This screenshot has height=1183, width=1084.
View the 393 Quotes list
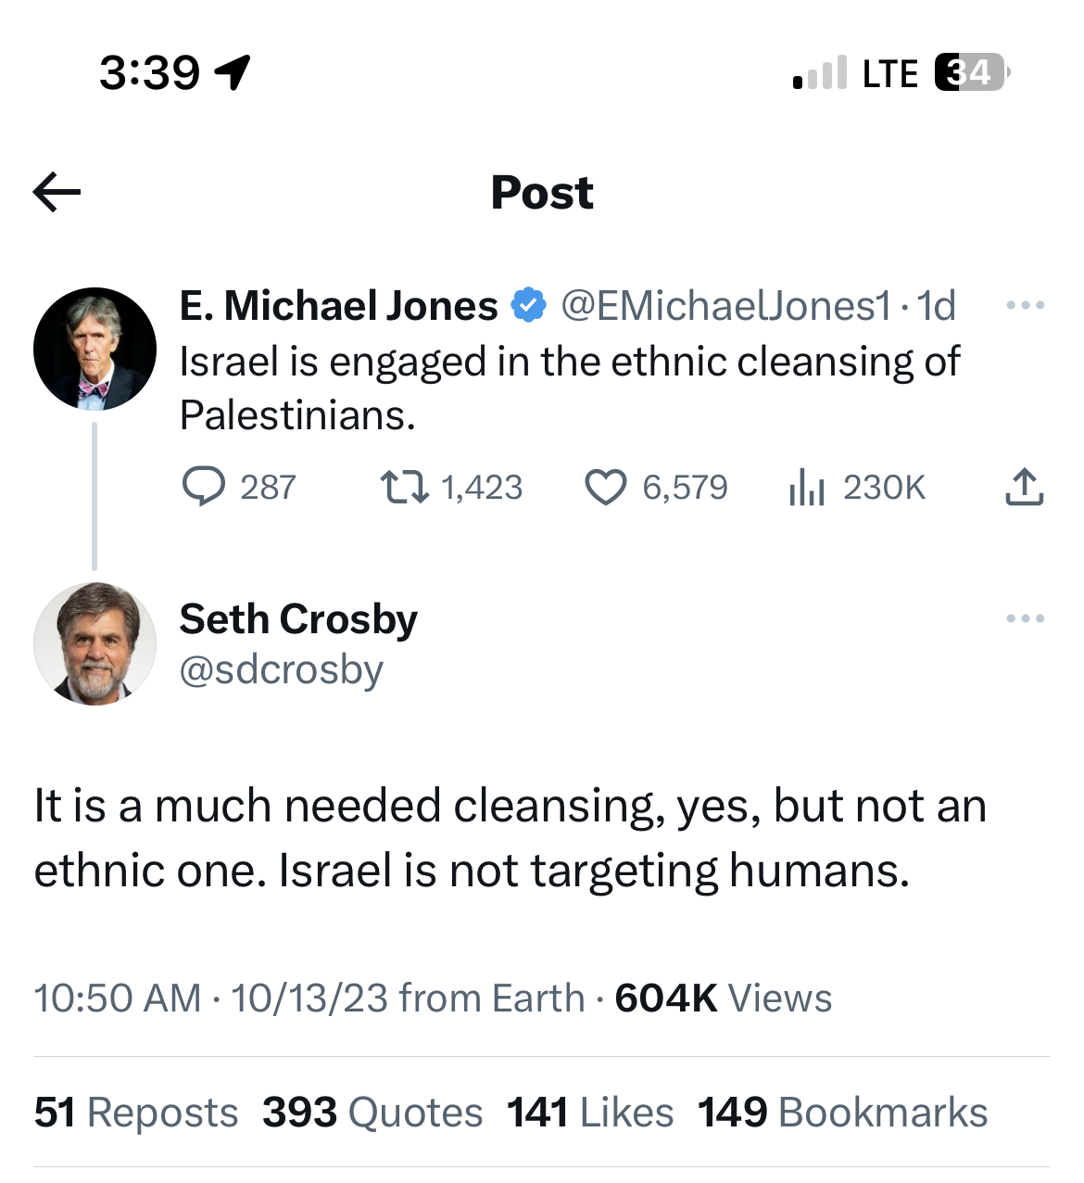372,1113
